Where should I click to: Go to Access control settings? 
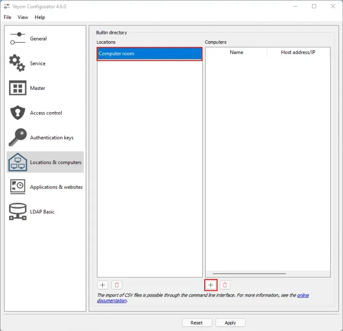[x=45, y=113]
